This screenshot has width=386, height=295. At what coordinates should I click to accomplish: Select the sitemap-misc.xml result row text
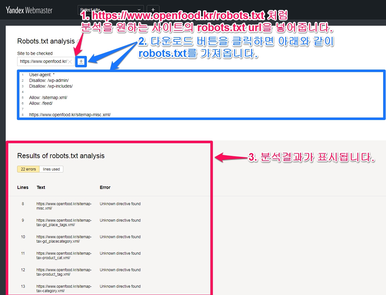pyautogui.click(x=64, y=206)
